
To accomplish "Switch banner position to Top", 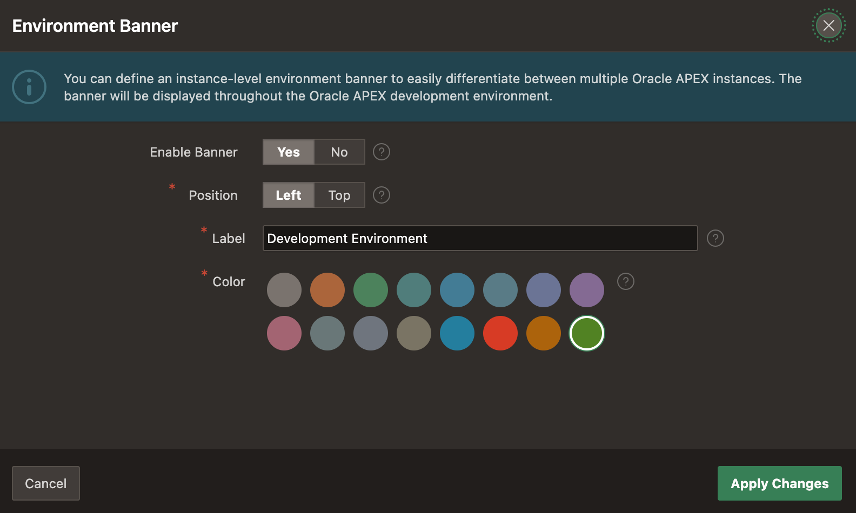I will click(339, 195).
